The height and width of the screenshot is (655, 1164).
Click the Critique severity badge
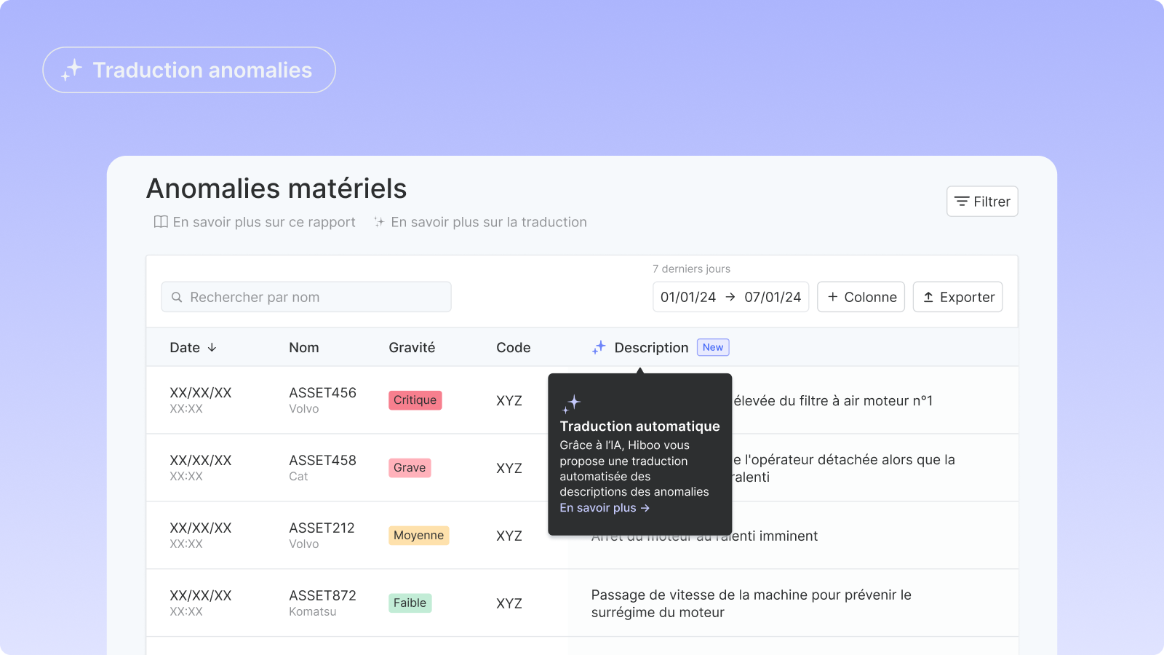point(415,400)
